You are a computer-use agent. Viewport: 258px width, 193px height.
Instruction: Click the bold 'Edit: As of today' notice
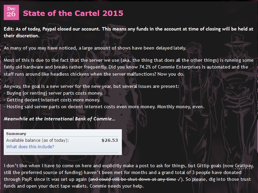[128, 32]
